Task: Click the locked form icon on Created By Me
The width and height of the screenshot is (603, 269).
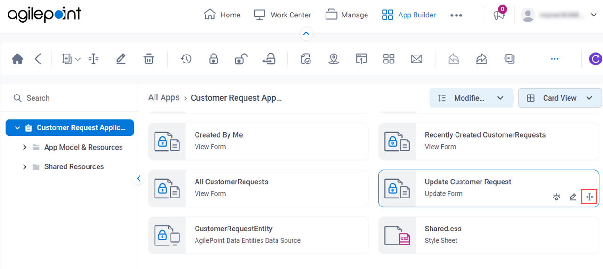Action: 167,142
